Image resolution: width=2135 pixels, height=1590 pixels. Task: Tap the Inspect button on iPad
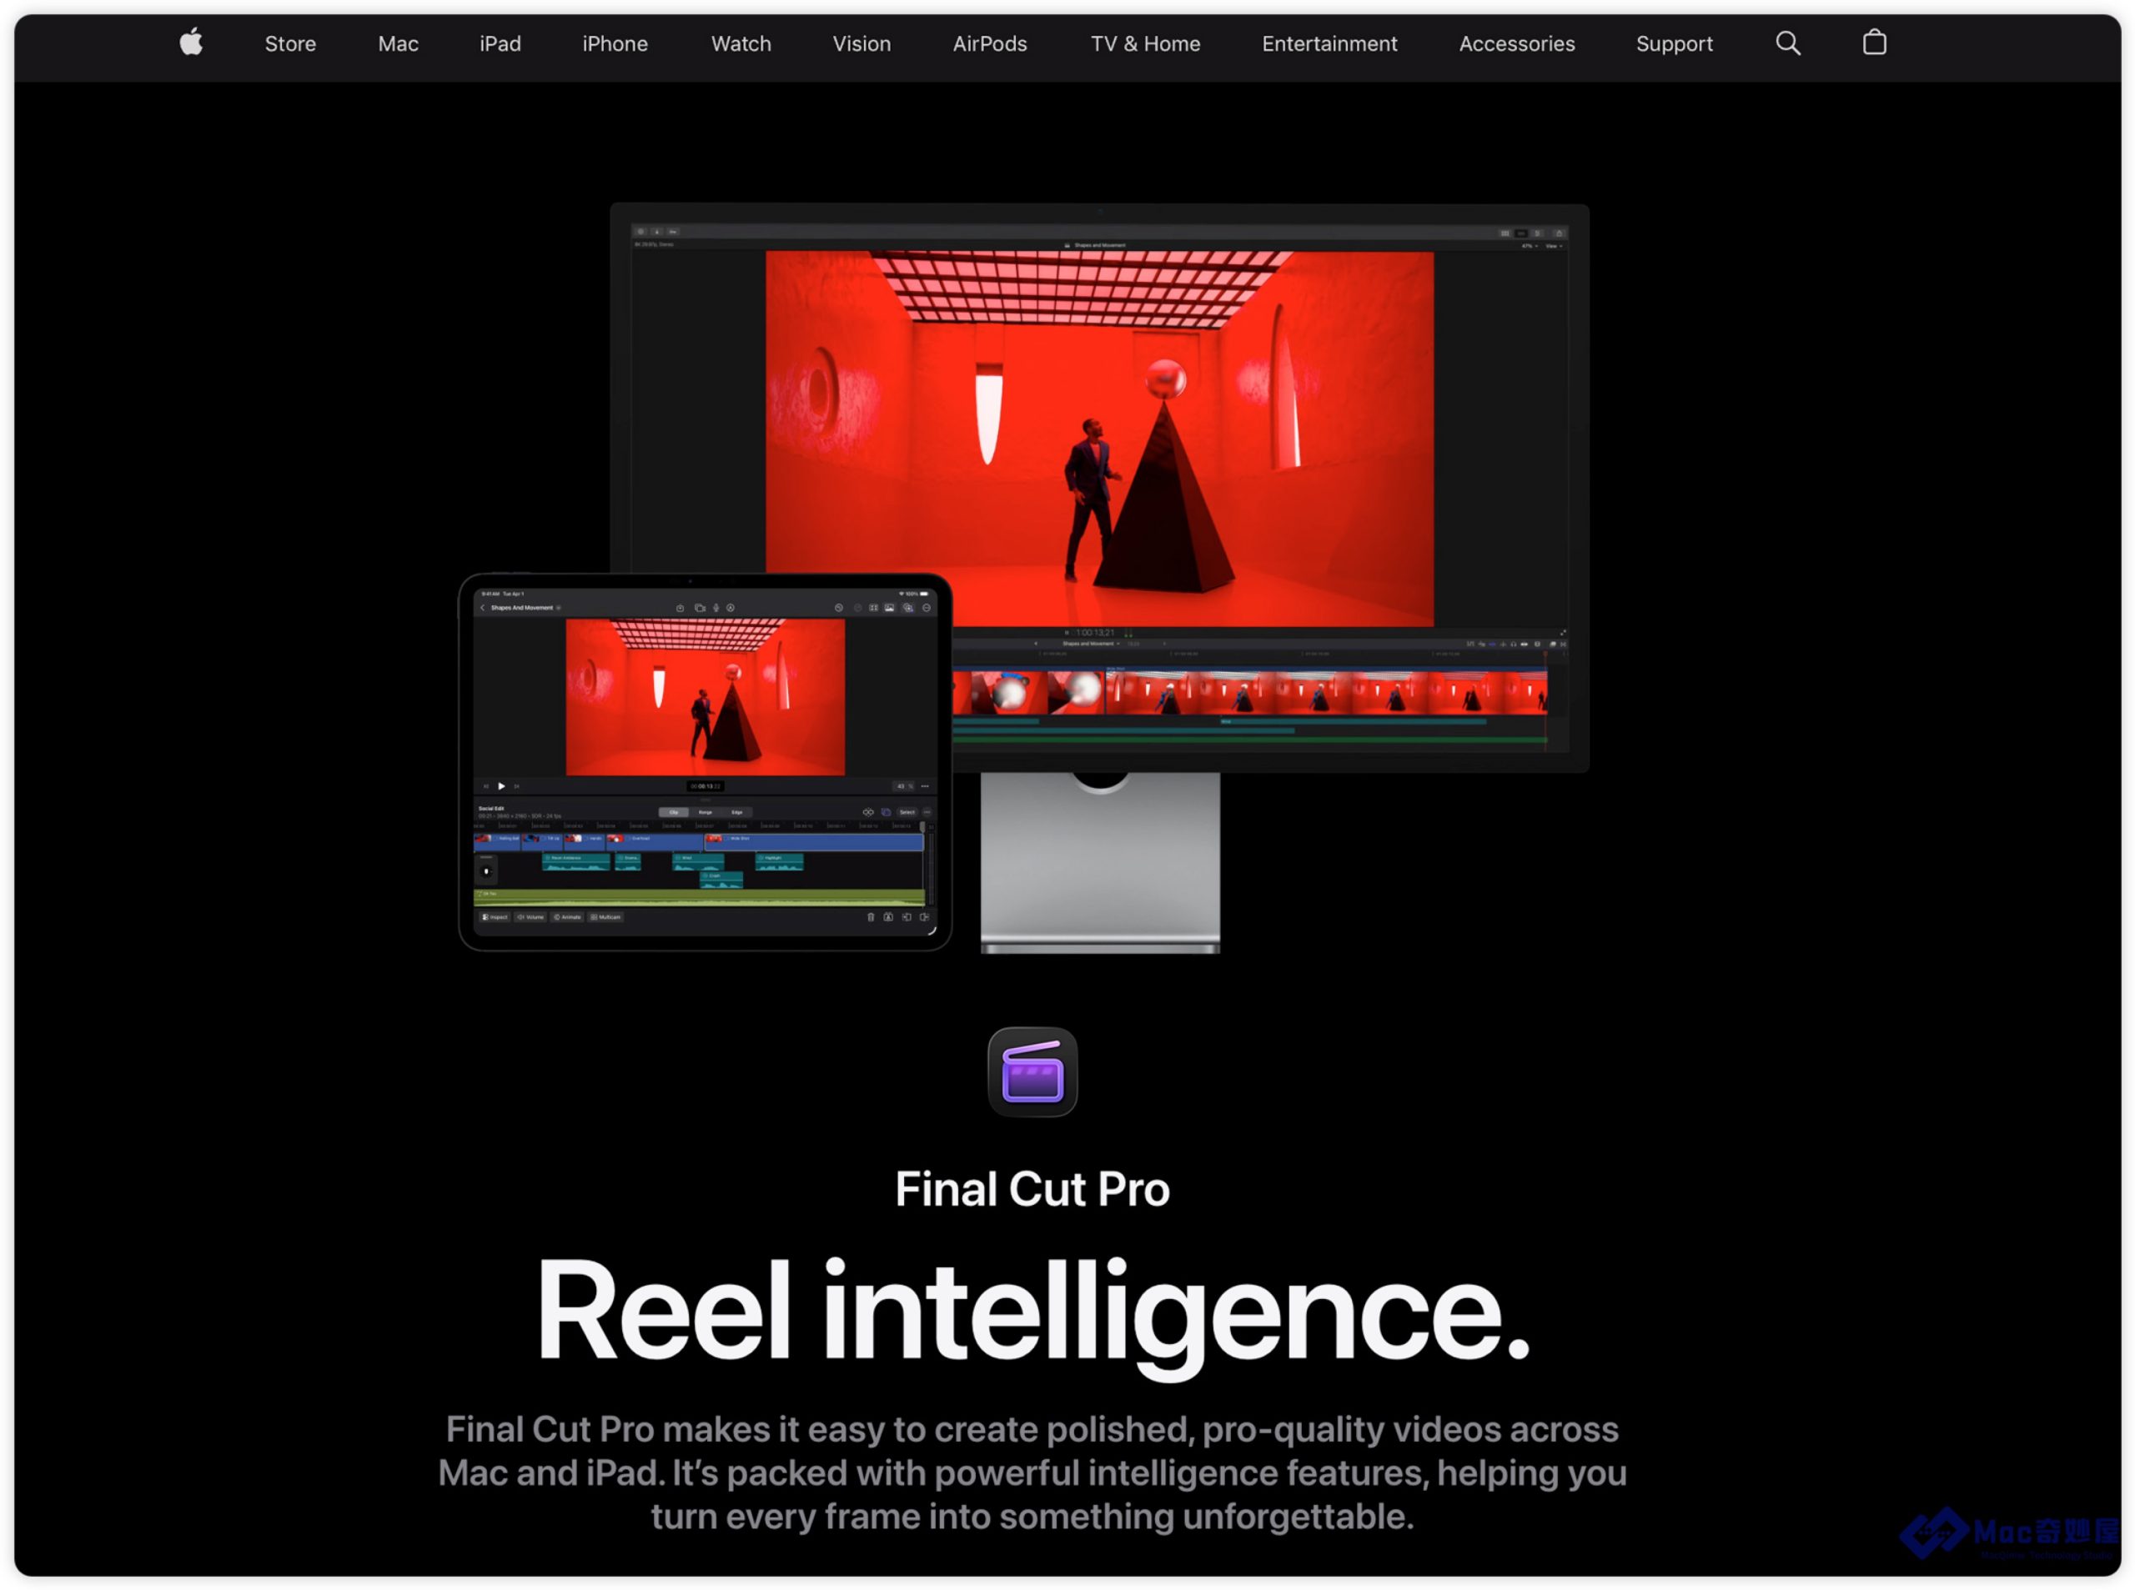(x=495, y=917)
